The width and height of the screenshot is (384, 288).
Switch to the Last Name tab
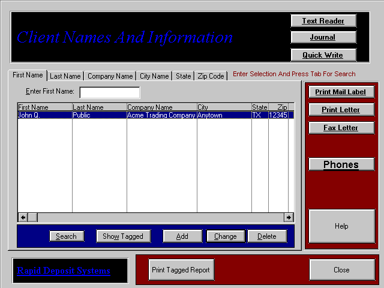click(x=65, y=76)
